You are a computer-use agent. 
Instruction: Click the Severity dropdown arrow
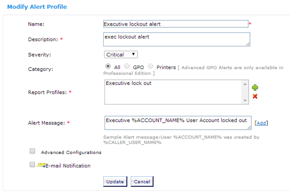point(133,54)
